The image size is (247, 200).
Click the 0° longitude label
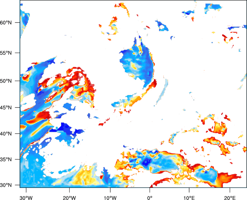point(150,198)
